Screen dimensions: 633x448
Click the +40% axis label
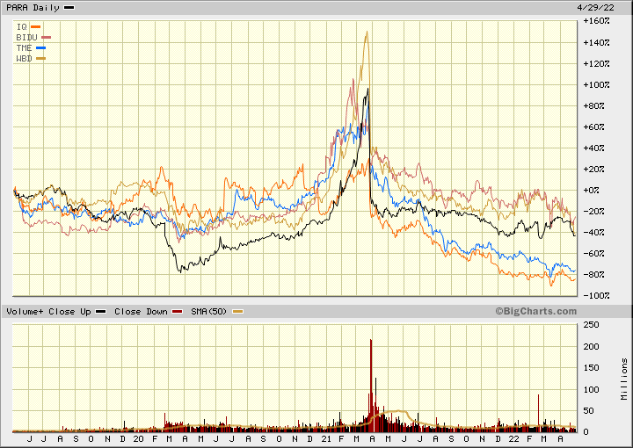pos(593,148)
